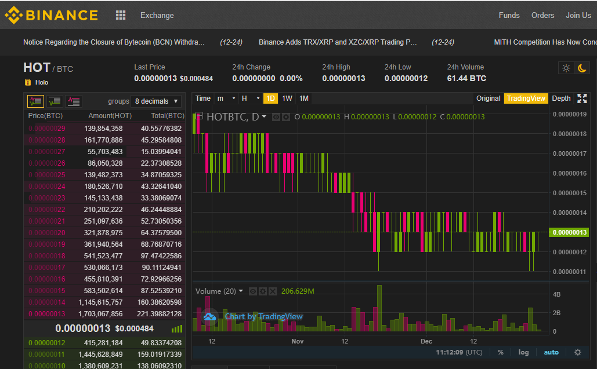
Task: Switch to light theme sun icon
Action: pos(566,68)
